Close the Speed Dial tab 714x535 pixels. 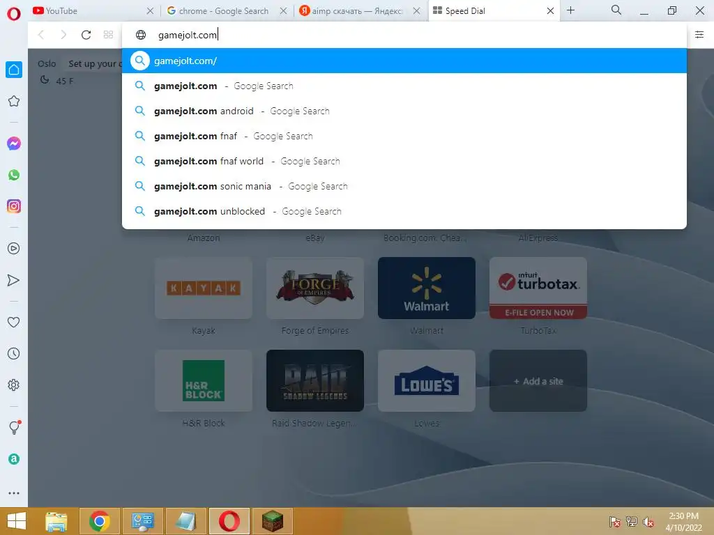tap(551, 10)
